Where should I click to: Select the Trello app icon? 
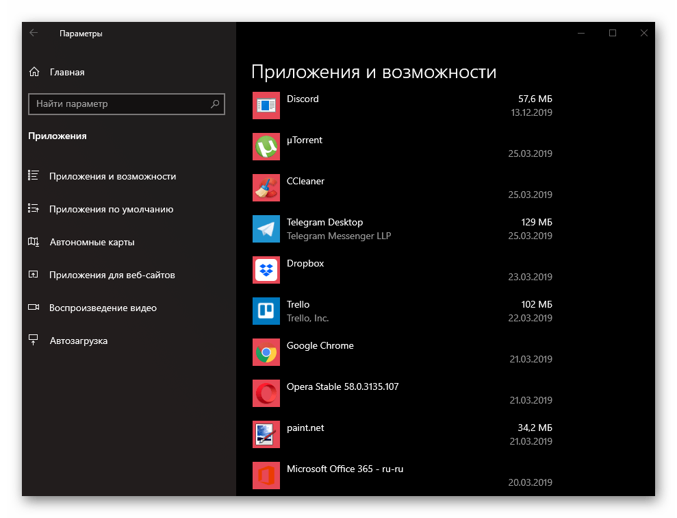pyautogui.click(x=266, y=311)
